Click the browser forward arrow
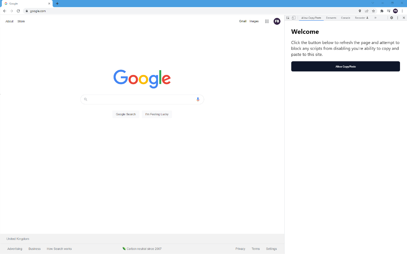This screenshot has height=254, width=407. click(x=11, y=11)
